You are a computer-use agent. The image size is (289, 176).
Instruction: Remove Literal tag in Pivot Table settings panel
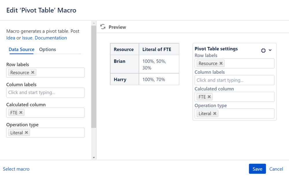tap(215, 113)
